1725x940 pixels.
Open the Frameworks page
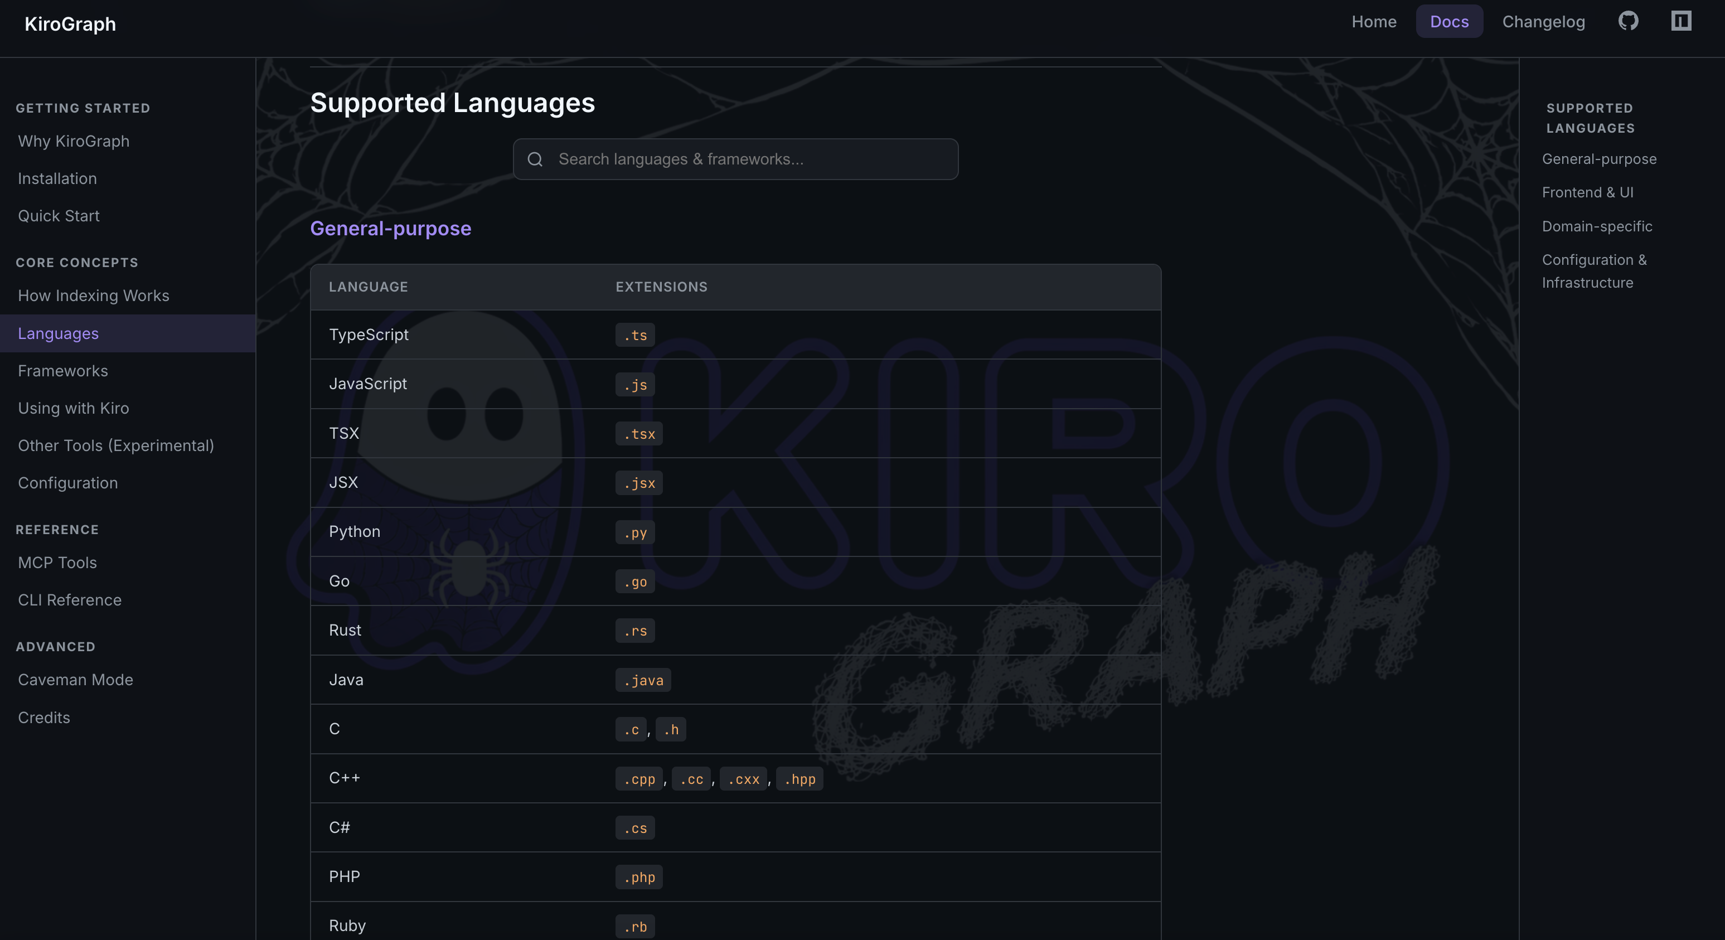(x=63, y=371)
